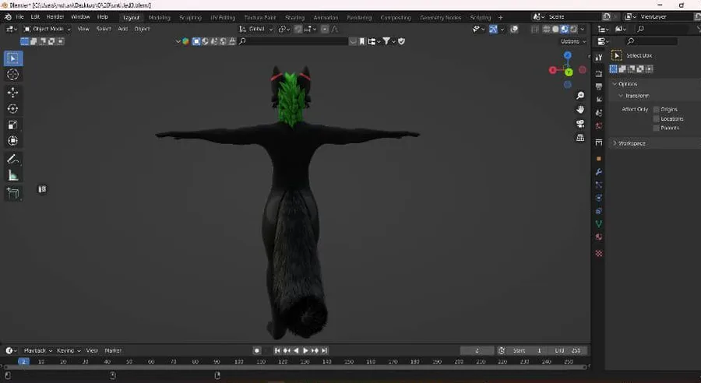This screenshot has height=383, width=701.
Task: Switch to material preview shading
Action: coord(565,29)
